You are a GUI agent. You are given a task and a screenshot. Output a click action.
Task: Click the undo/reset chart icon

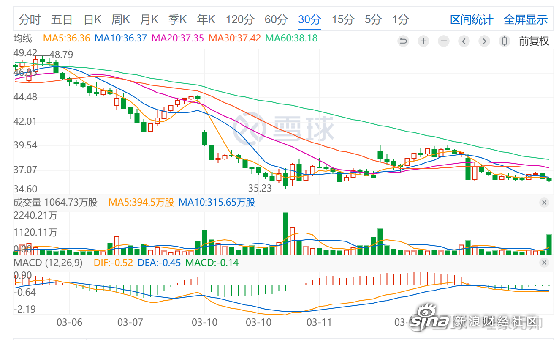pos(403,41)
